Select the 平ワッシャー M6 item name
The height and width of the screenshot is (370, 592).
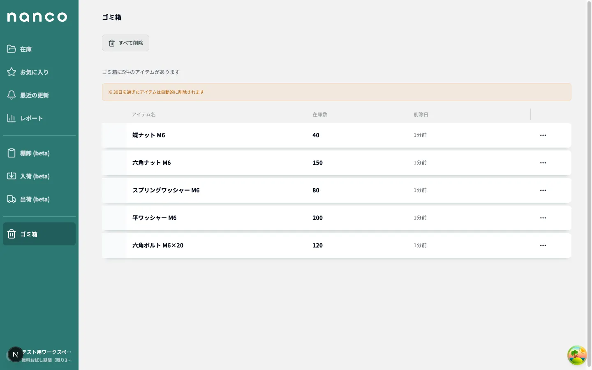155,218
